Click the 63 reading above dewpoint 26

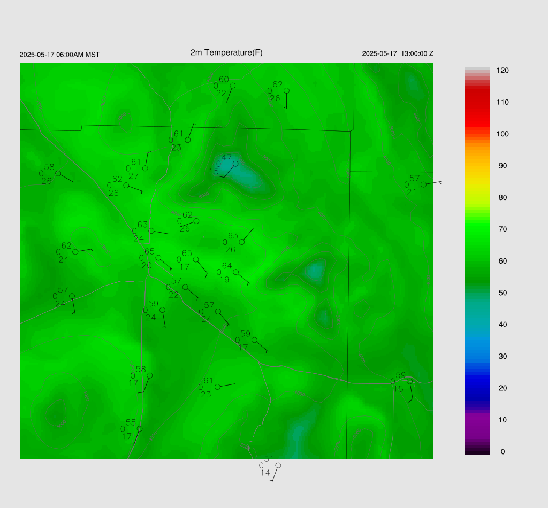(x=233, y=236)
